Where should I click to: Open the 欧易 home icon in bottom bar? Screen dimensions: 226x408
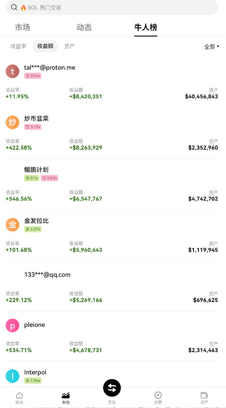click(19, 395)
